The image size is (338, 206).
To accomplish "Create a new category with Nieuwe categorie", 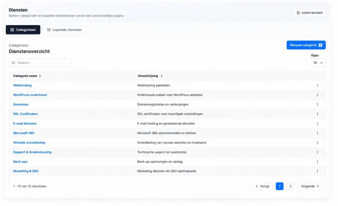I will pyautogui.click(x=306, y=45).
